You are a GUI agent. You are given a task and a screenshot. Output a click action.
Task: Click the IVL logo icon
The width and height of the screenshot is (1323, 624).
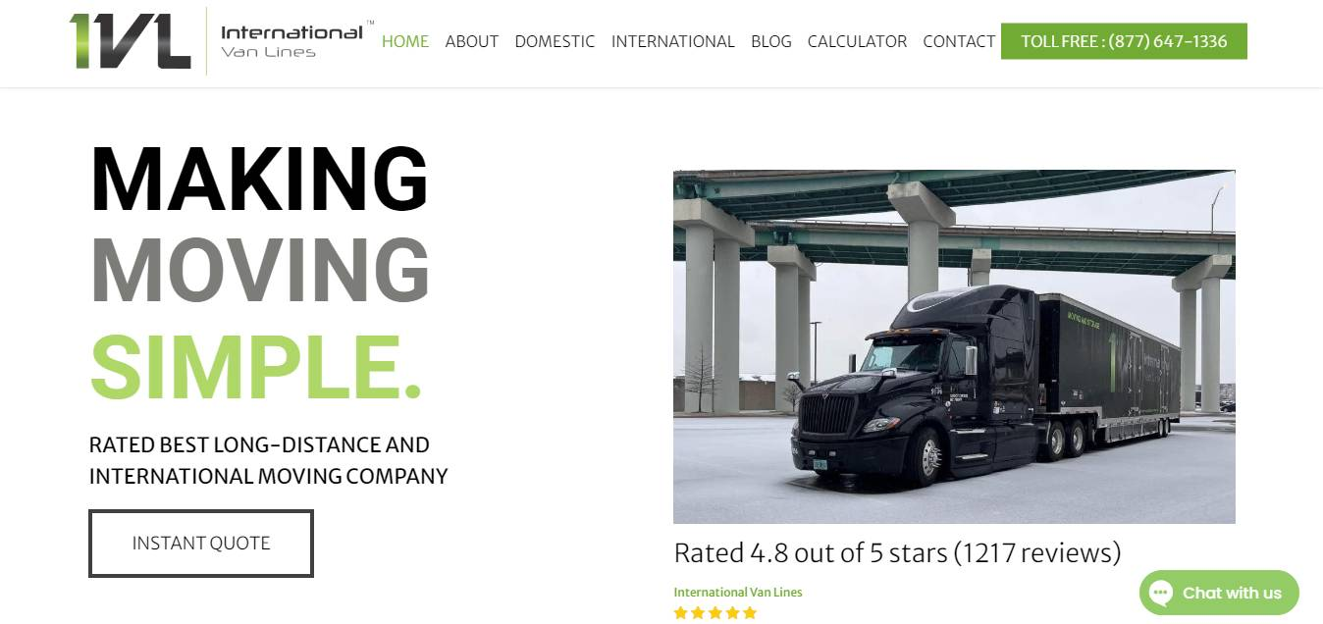(x=130, y=41)
